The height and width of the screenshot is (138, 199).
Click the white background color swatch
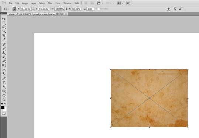[x=5, y=109]
